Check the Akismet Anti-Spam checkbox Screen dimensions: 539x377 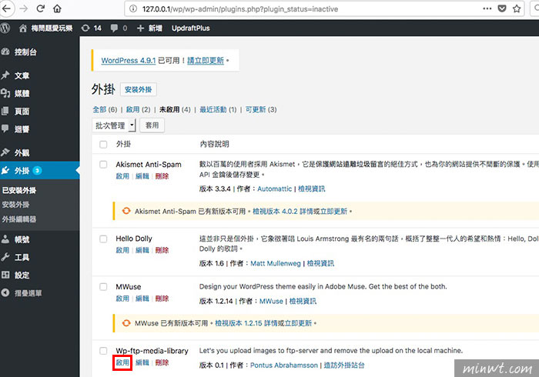point(103,165)
